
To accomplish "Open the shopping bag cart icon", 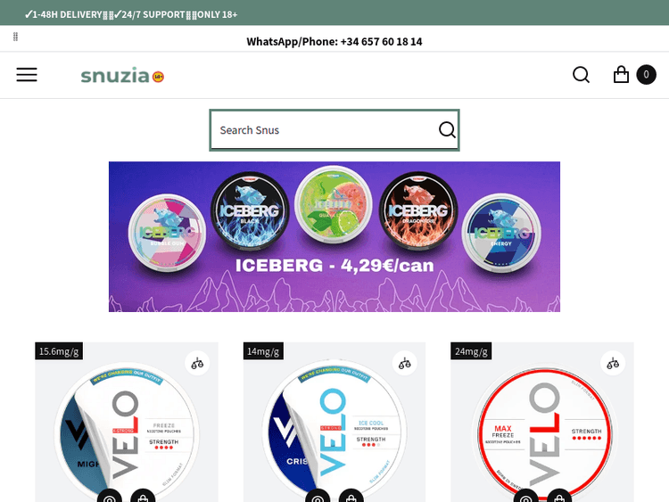I will tap(621, 75).
